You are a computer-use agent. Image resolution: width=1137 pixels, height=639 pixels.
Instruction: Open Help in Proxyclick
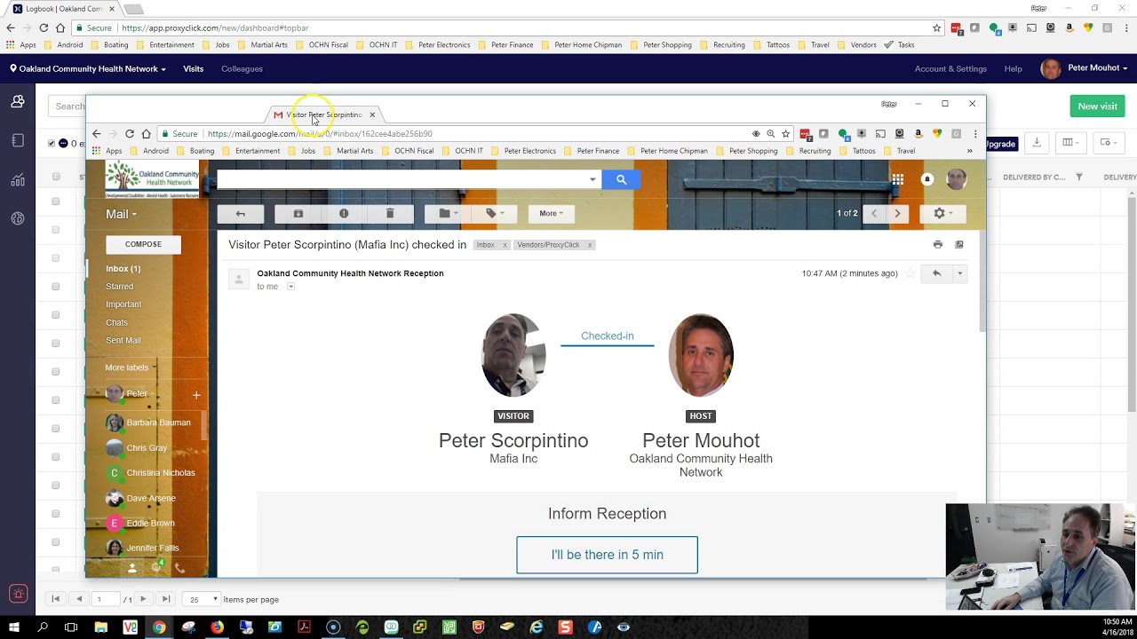pyautogui.click(x=1013, y=68)
